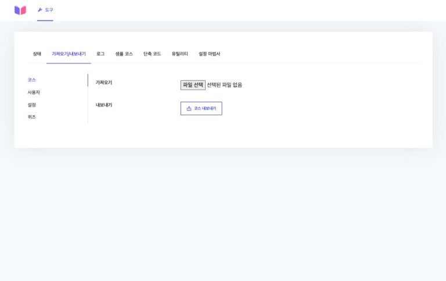
Task: Open the 단축 코드 tab
Action: 152,54
